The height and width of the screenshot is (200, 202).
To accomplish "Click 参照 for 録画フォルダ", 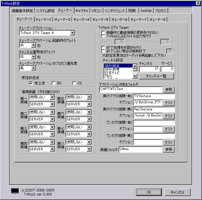I will [x=169, y=149].
